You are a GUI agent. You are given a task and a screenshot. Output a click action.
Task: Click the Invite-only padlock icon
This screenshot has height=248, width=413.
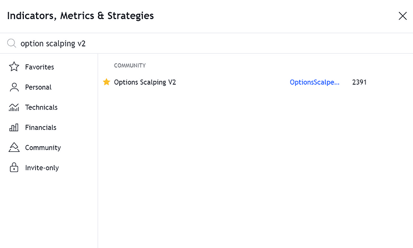tap(14, 167)
